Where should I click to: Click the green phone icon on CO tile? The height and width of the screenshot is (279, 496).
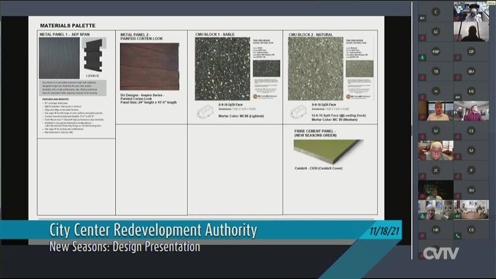458,236
